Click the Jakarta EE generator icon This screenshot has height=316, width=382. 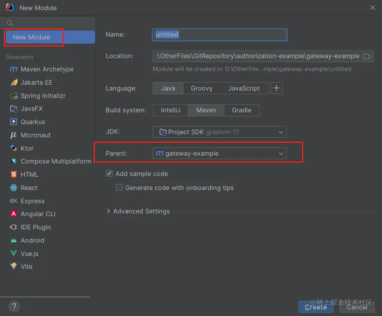click(14, 82)
